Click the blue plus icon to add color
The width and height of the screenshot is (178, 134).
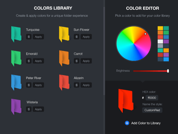tap(127, 123)
